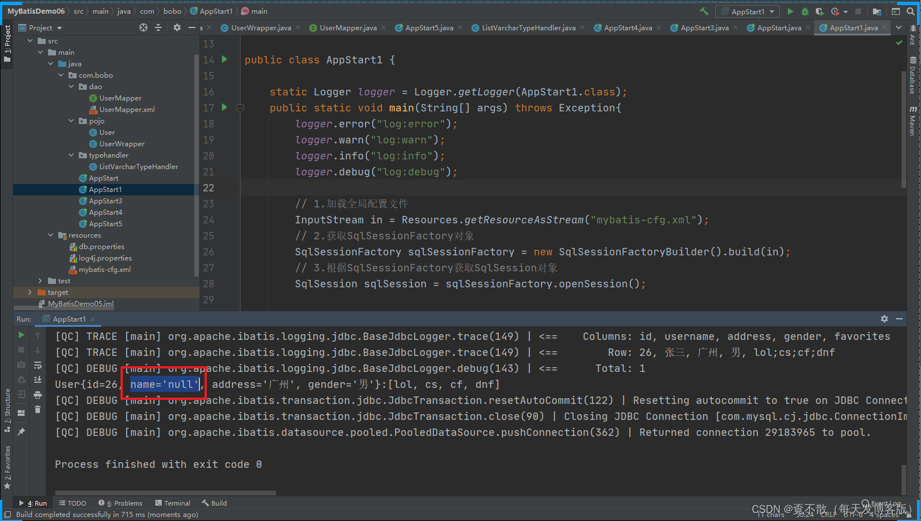Open Search Everywhere with the magnifier icon

pyautogui.click(x=910, y=11)
